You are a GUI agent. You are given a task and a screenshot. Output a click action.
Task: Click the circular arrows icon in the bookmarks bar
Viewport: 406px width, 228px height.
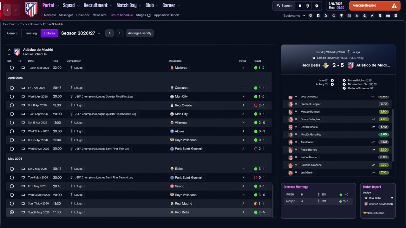(334, 16)
